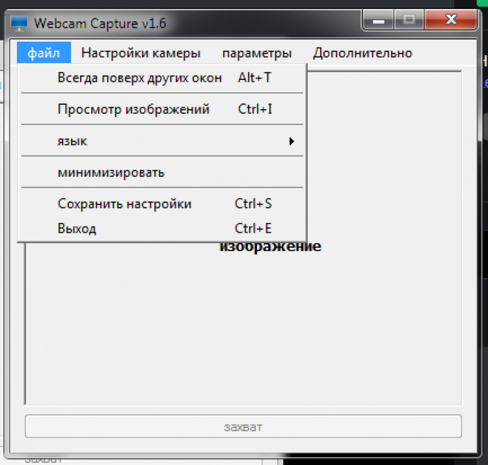Expand the язык submenu
The height and width of the screenshot is (465, 488).
(162, 141)
